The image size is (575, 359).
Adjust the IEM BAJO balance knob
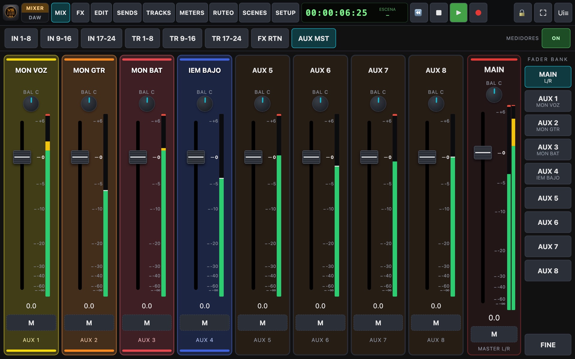click(x=205, y=104)
